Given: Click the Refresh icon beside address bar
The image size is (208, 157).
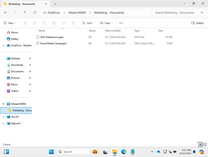Looking at the screenshot, I should (x=35, y=13).
